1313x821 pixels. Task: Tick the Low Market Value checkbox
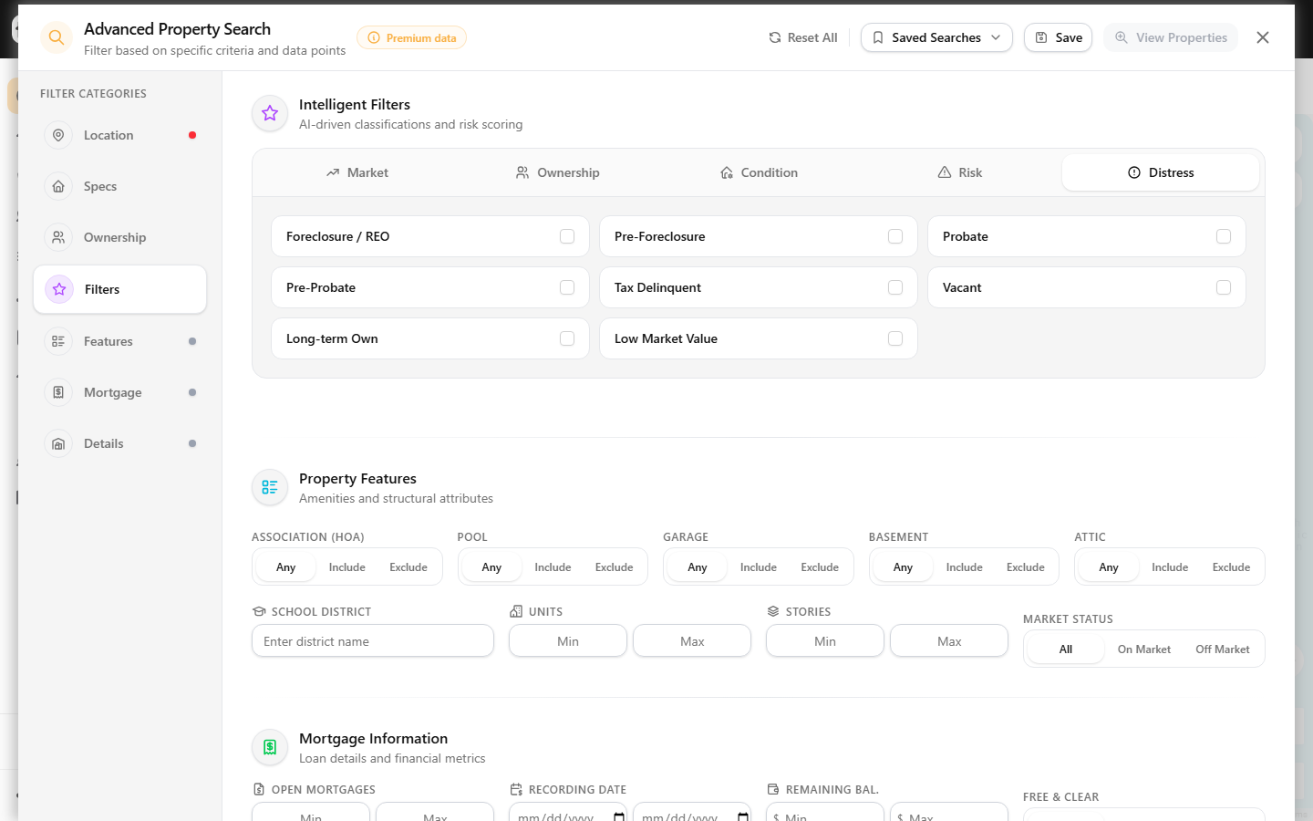click(895, 338)
